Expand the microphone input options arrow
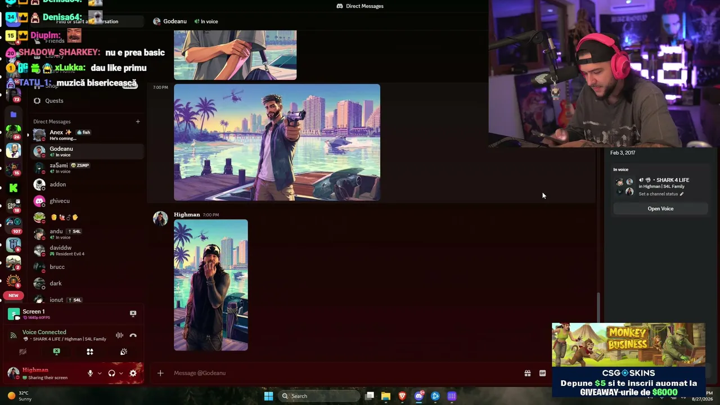Image resolution: width=720 pixels, height=405 pixels. pyautogui.click(x=100, y=373)
